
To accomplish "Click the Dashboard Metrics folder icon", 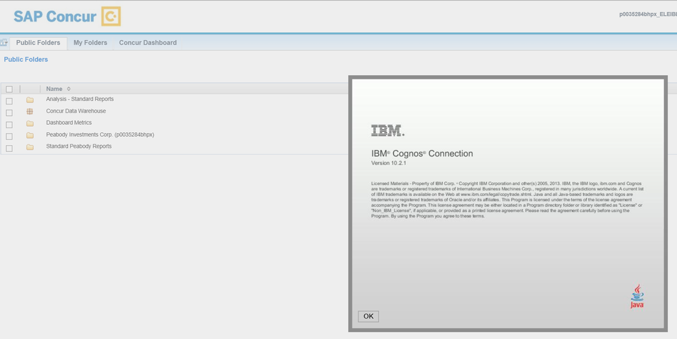I will (30, 123).
